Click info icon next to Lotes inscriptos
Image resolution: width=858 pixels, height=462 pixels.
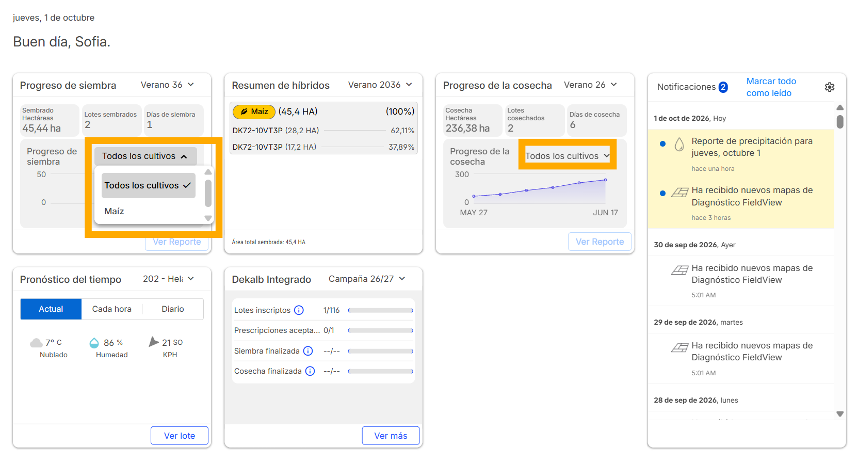(x=299, y=310)
